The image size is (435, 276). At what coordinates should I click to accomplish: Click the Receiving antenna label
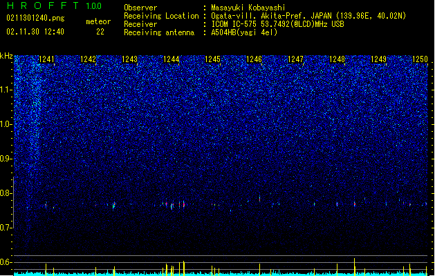159,32
